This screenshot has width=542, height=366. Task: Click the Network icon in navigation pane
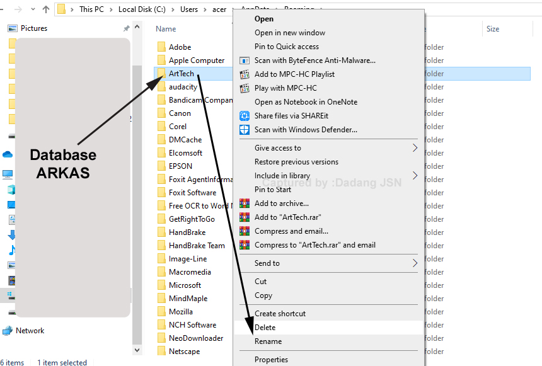(8, 331)
